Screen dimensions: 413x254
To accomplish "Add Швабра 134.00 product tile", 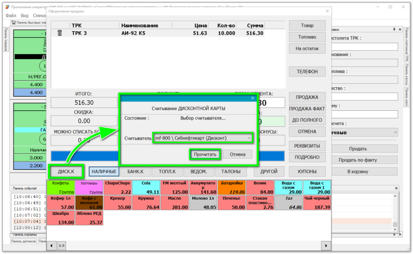I will [x=61, y=218].
